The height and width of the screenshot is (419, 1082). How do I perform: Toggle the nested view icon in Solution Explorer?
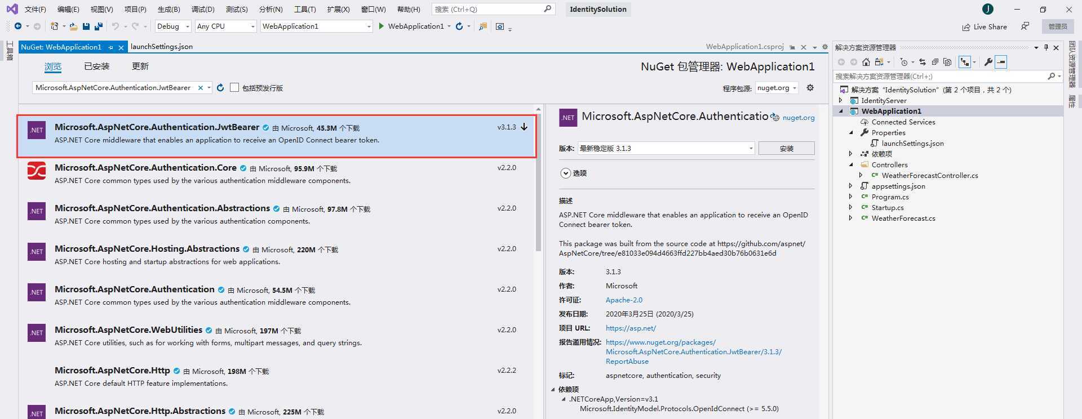(965, 62)
